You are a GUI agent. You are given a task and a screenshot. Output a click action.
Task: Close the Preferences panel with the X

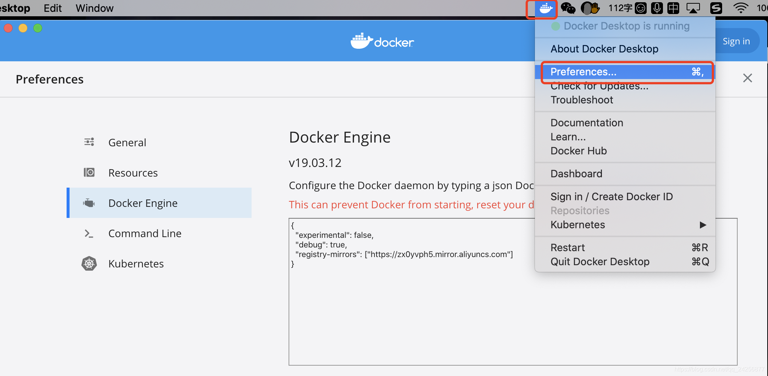click(x=748, y=78)
